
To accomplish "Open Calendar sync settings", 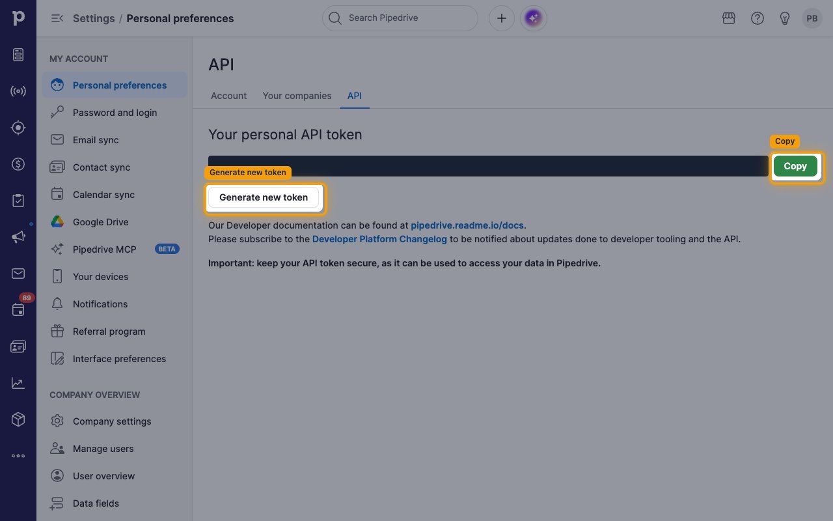I will click(115, 195).
